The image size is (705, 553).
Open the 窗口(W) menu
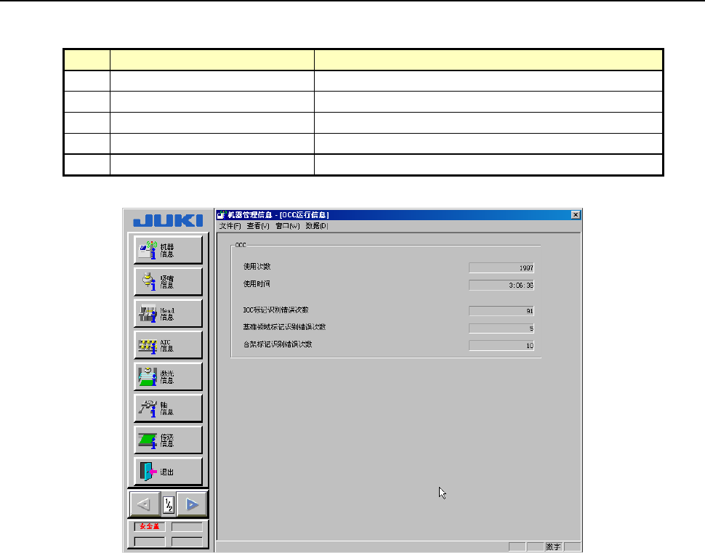287,226
